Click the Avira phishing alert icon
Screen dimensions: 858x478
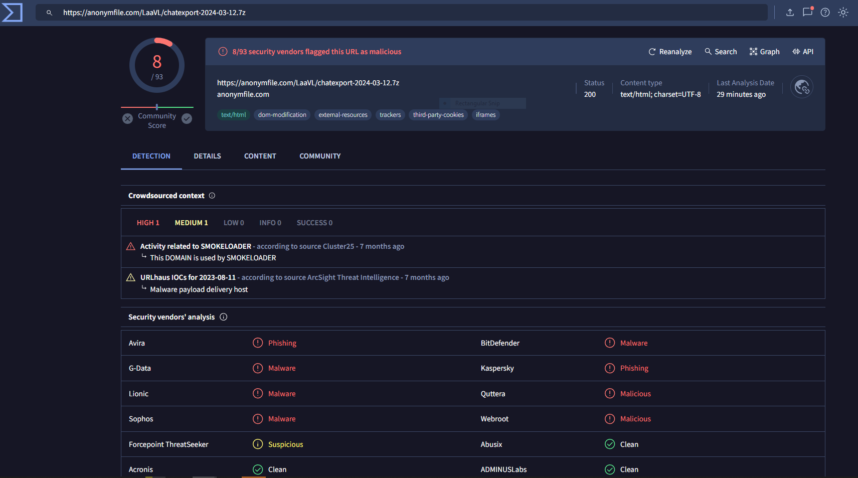(258, 343)
